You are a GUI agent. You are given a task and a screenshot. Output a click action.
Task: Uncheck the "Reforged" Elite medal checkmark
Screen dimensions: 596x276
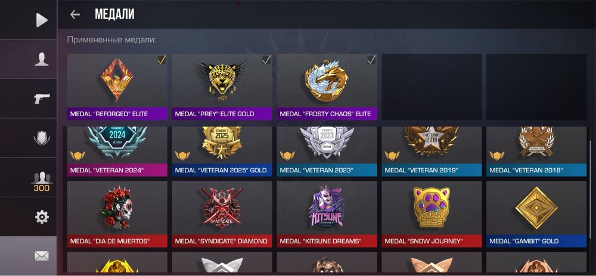pos(162,60)
